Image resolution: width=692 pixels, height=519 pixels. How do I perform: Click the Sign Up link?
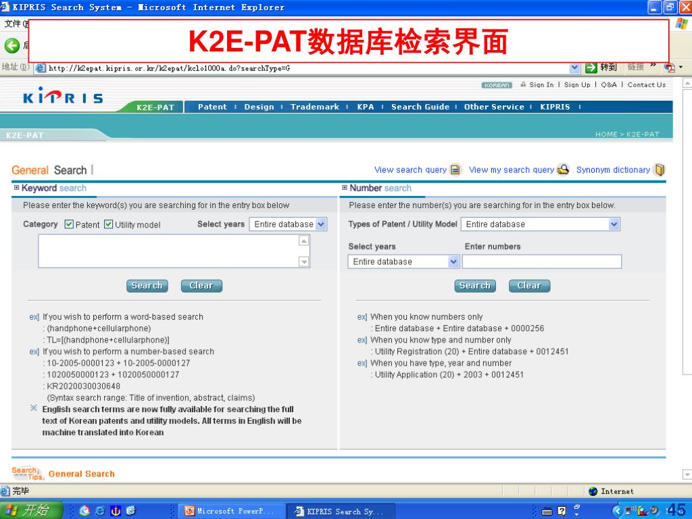[x=577, y=84]
